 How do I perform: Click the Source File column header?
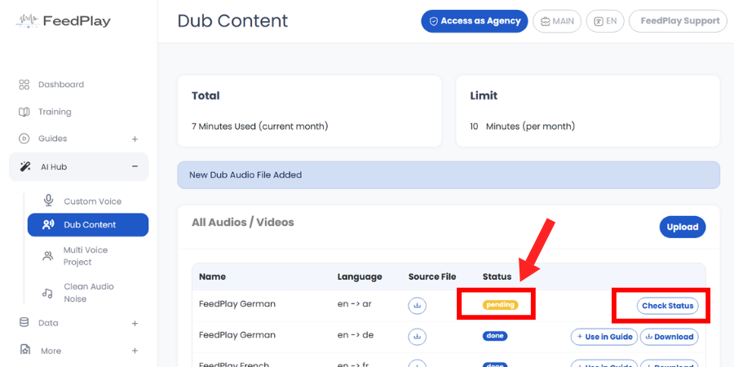(x=432, y=276)
